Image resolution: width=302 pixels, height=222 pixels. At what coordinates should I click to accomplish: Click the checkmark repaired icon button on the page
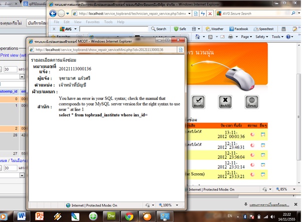coord(198,102)
